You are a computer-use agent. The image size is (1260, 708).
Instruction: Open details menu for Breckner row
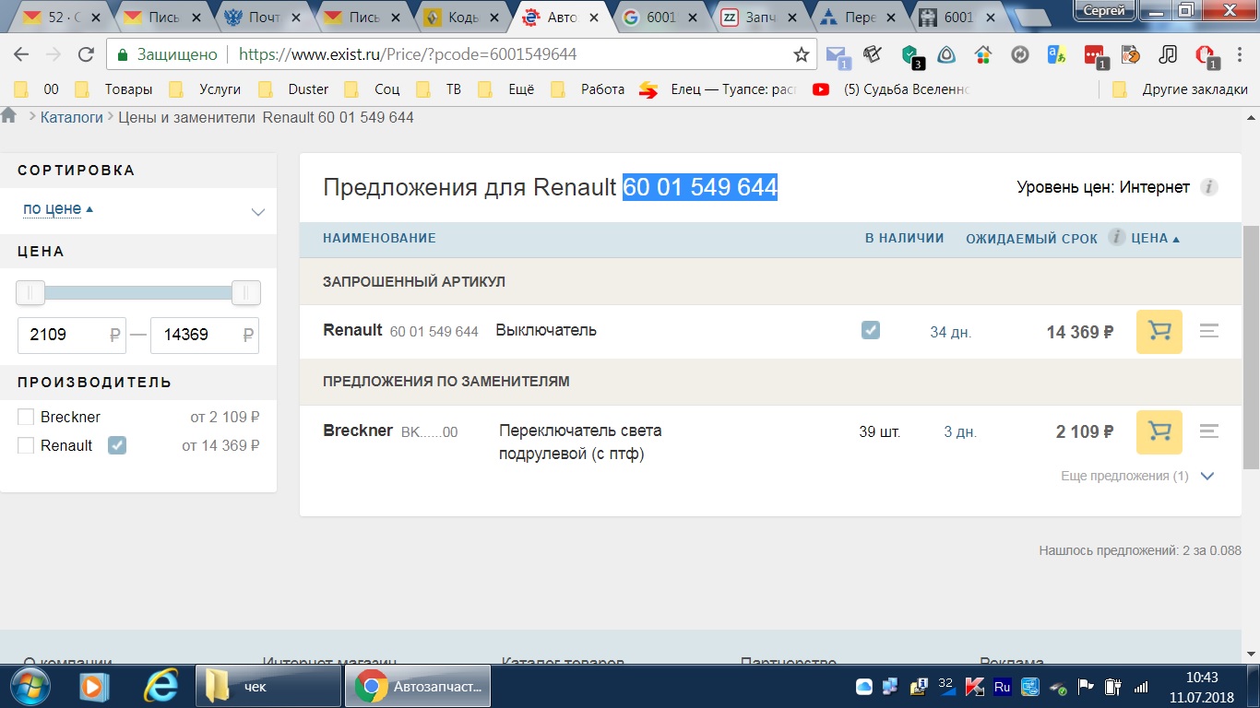tap(1208, 432)
